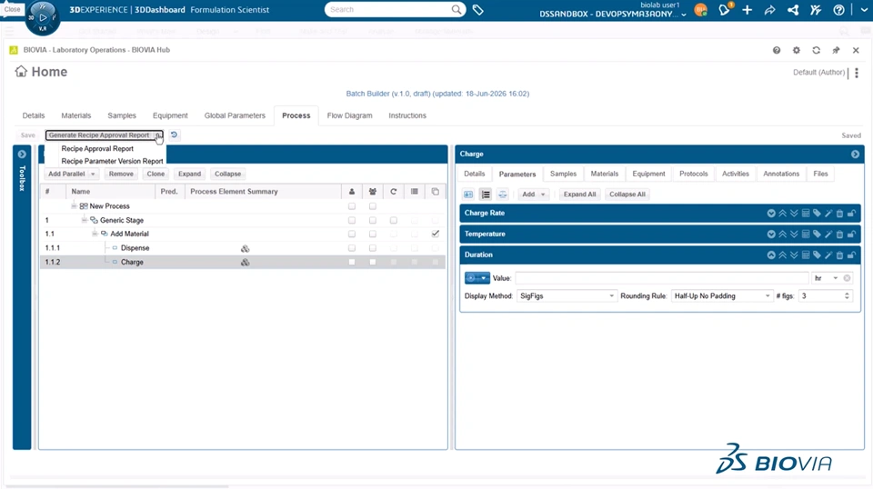Open the collaboration network icon
Screen dimensions: 873x489
tap(793, 9)
